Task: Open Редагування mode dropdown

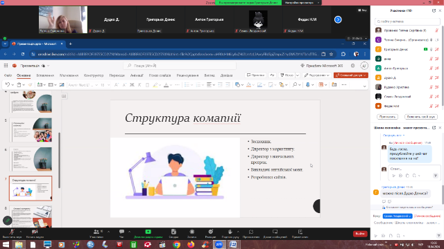Action: click(x=317, y=75)
